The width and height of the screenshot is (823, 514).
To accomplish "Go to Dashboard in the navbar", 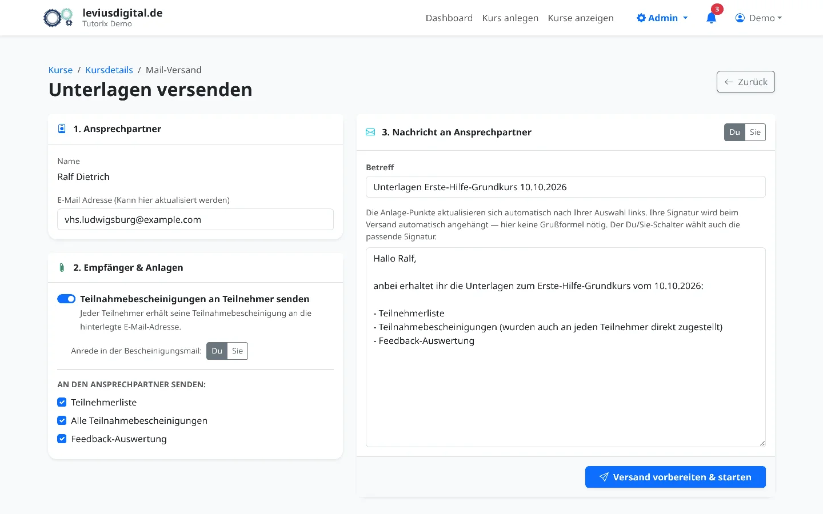I will pos(449,18).
